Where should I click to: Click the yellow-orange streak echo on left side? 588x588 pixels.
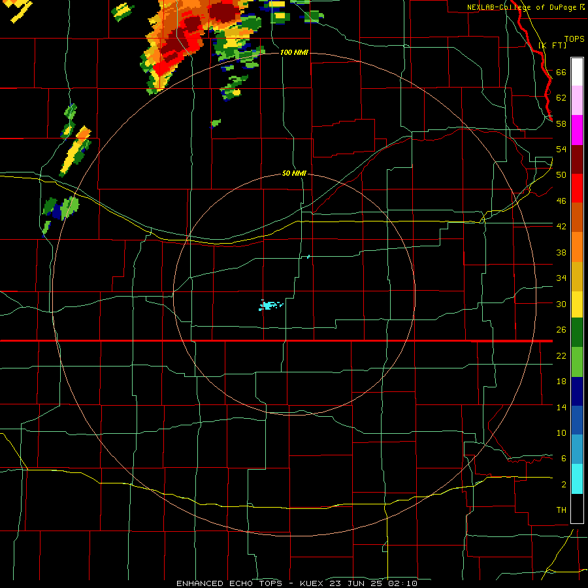[x=75, y=152]
